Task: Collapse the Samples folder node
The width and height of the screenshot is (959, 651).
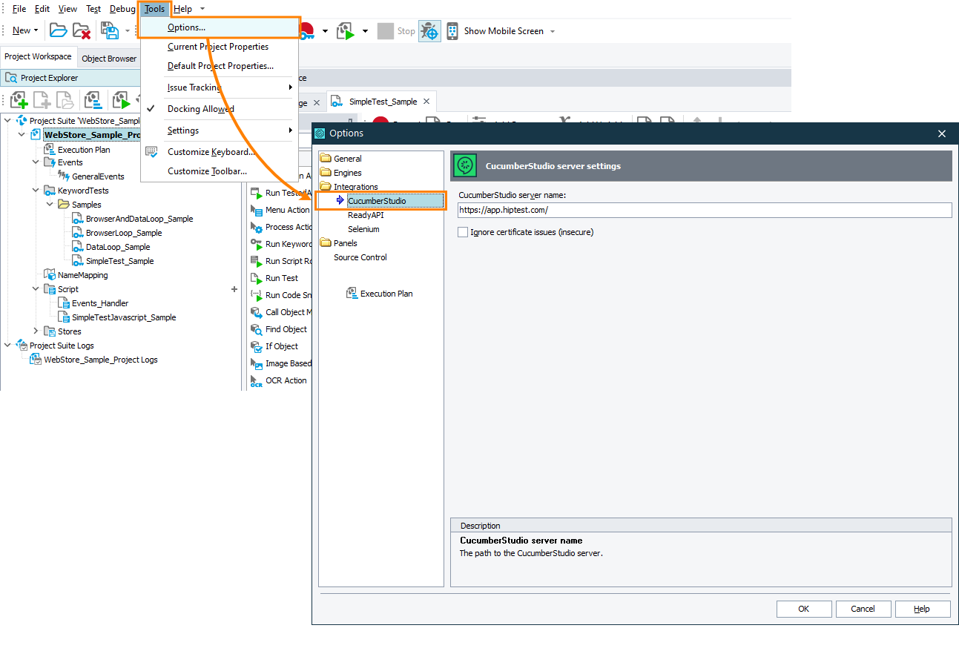Action: (x=50, y=205)
